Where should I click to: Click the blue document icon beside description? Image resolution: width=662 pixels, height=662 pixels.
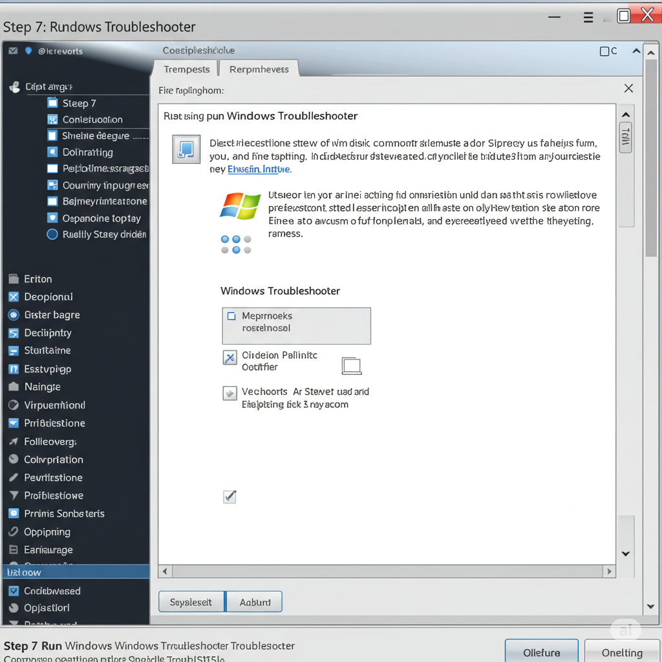[186, 149]
